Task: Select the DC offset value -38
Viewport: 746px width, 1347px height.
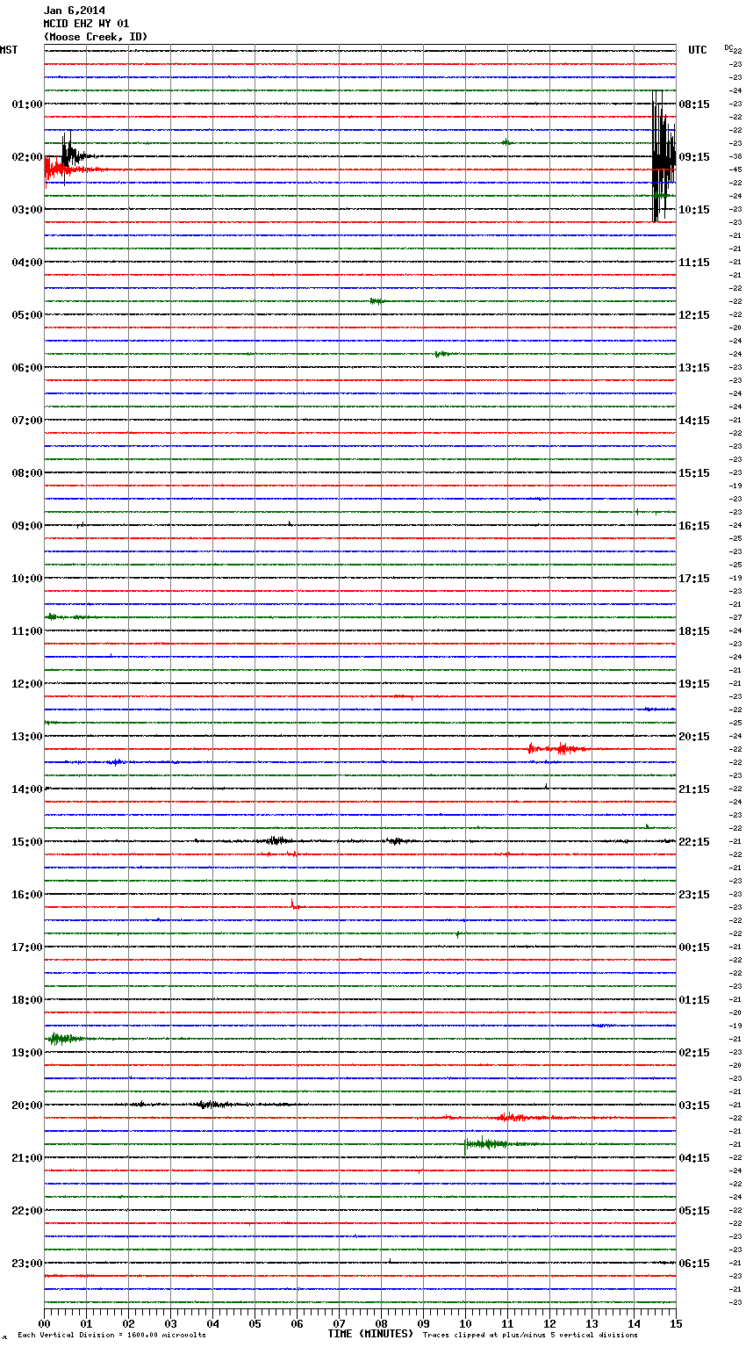Action: 735,156
